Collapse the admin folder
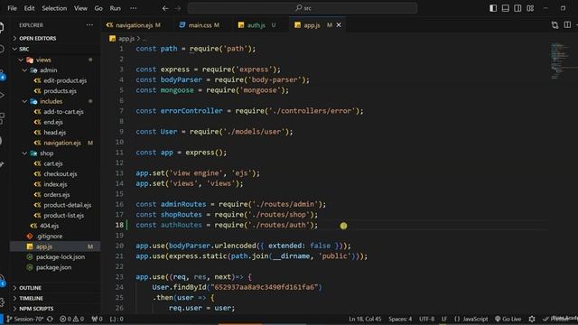578x325 pixels. point(54,70)
